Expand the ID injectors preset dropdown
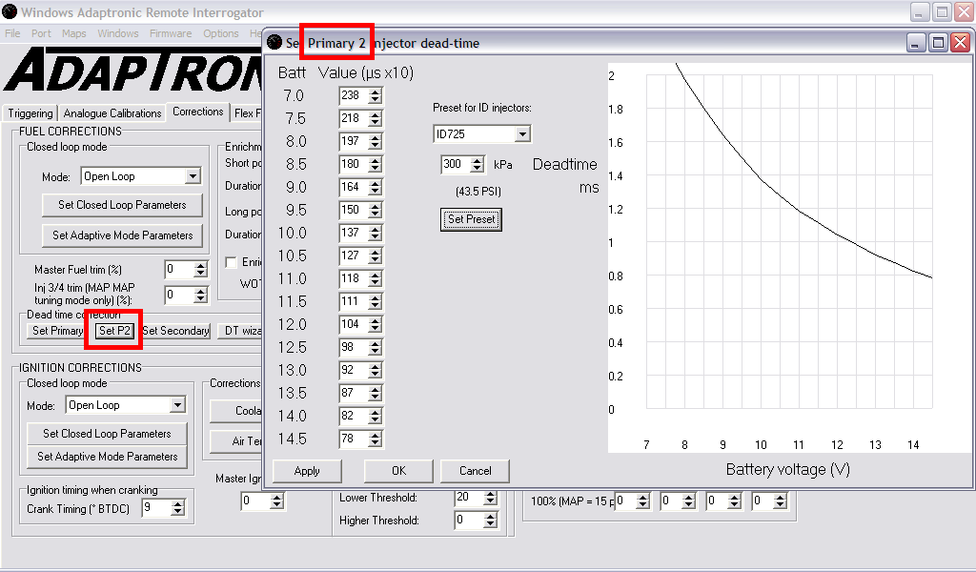The height and width of the screenshot is (572, 976). pyautogui.click(x=521, y=134)
